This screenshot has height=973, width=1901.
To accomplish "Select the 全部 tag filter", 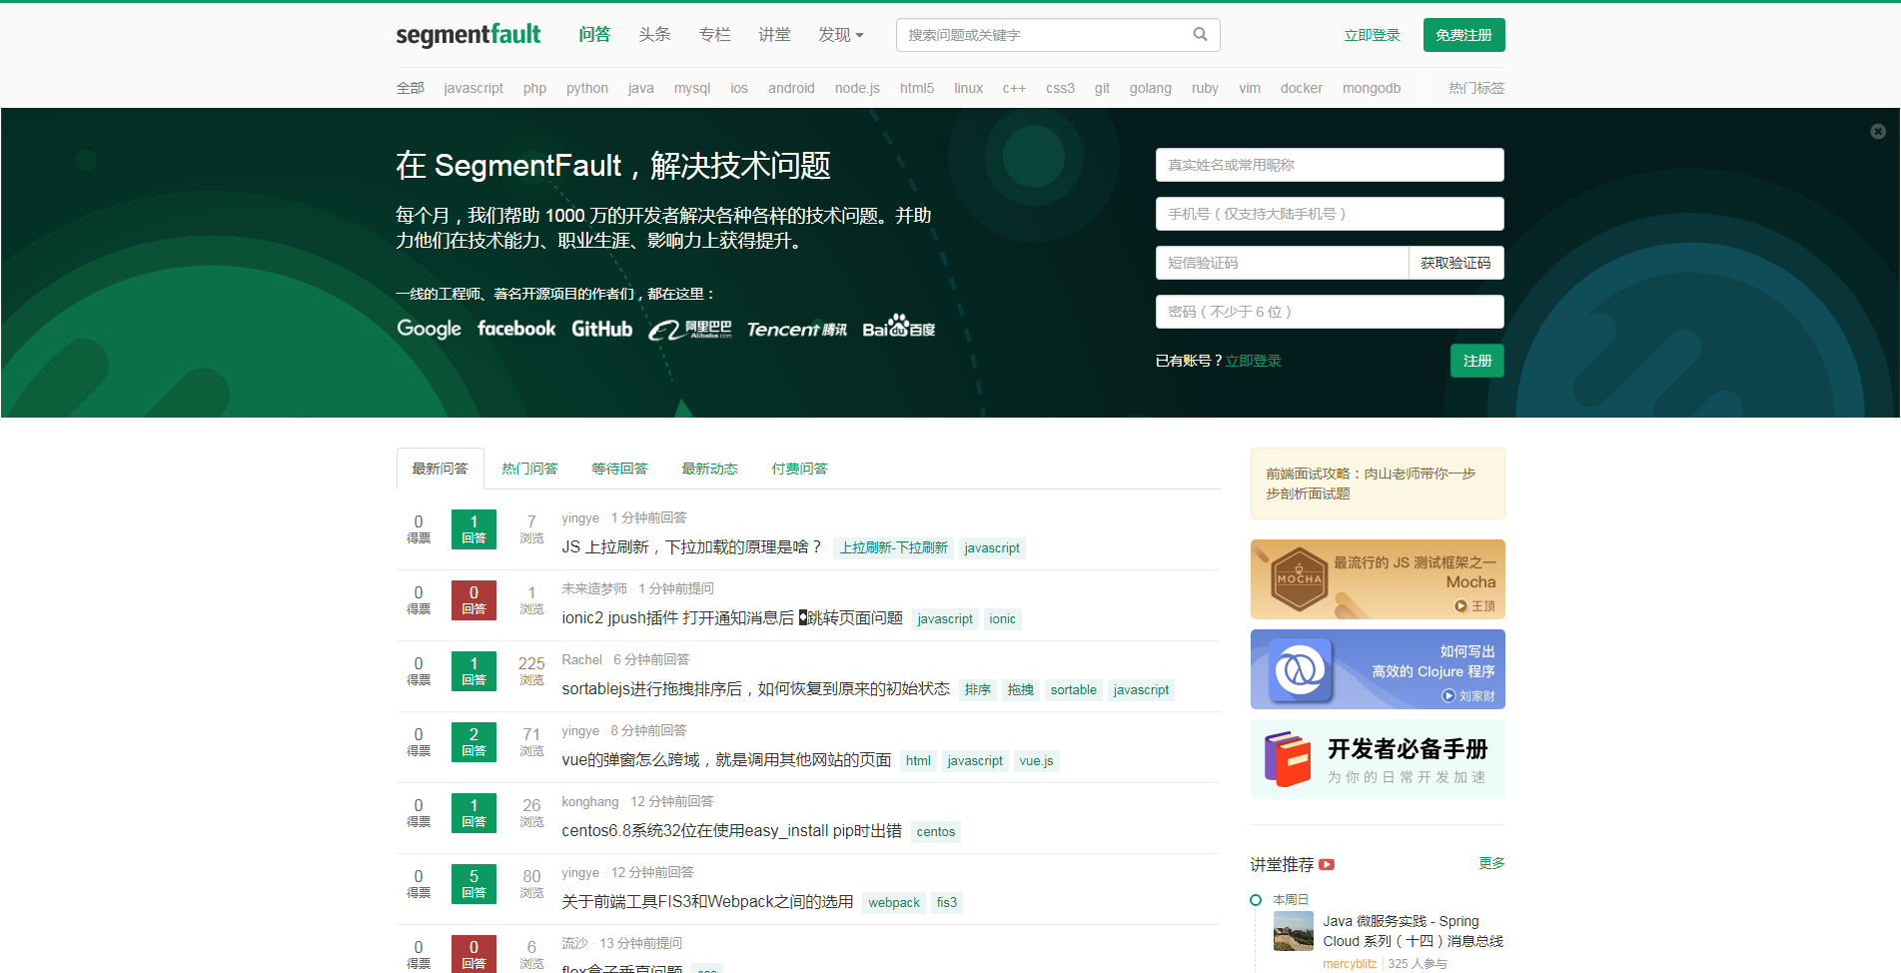I will pos(410,88).
